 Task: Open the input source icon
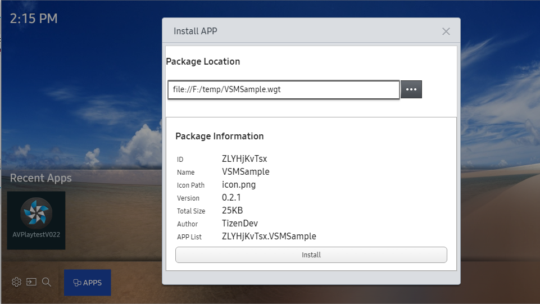[31, 282]
